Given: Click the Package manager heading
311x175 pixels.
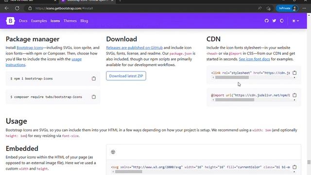Looking at the screenshot, I should coord(33,39).
